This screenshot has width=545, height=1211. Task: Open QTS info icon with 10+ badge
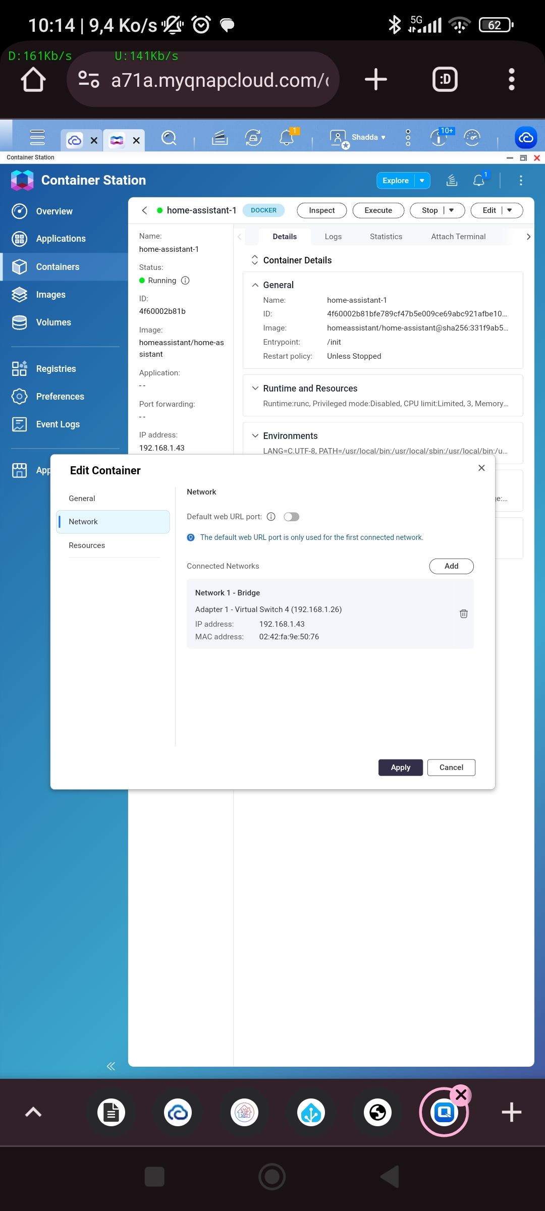[440, 137]
